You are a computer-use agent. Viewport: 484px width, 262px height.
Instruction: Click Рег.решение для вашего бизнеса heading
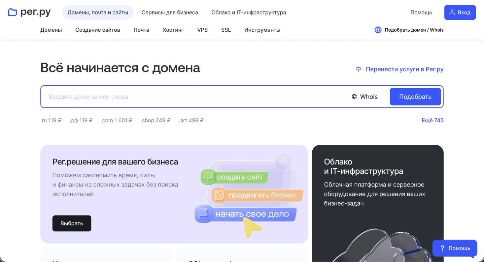point(115,162)
